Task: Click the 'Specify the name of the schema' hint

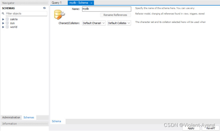Action: (165, 8)
